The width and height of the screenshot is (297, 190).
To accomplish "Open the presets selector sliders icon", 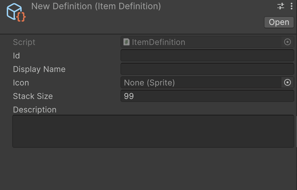I will pyautogui.click(x=281, y=6).
